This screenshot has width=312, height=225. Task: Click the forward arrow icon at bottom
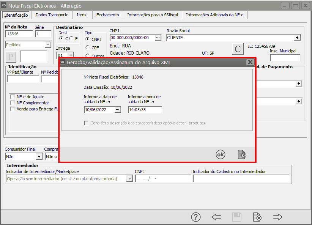[278, 217]
